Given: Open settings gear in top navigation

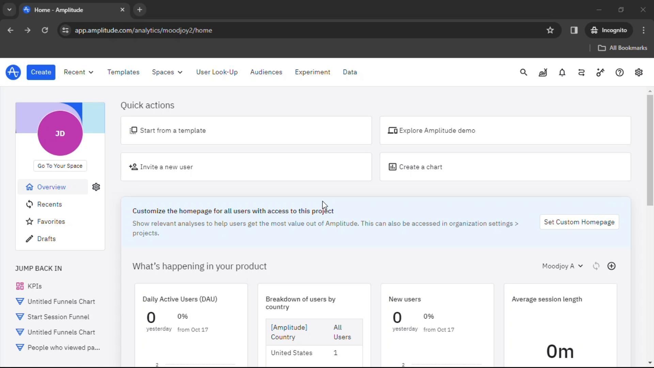Looking at the screenshot, I should click(639, 72).
